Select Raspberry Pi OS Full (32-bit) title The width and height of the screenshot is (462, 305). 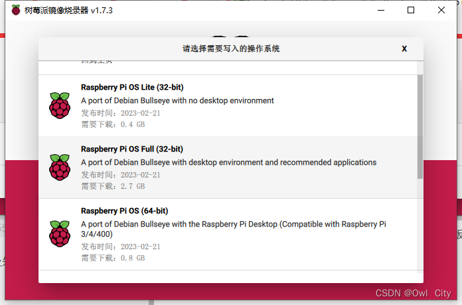(x=132, y=150)
